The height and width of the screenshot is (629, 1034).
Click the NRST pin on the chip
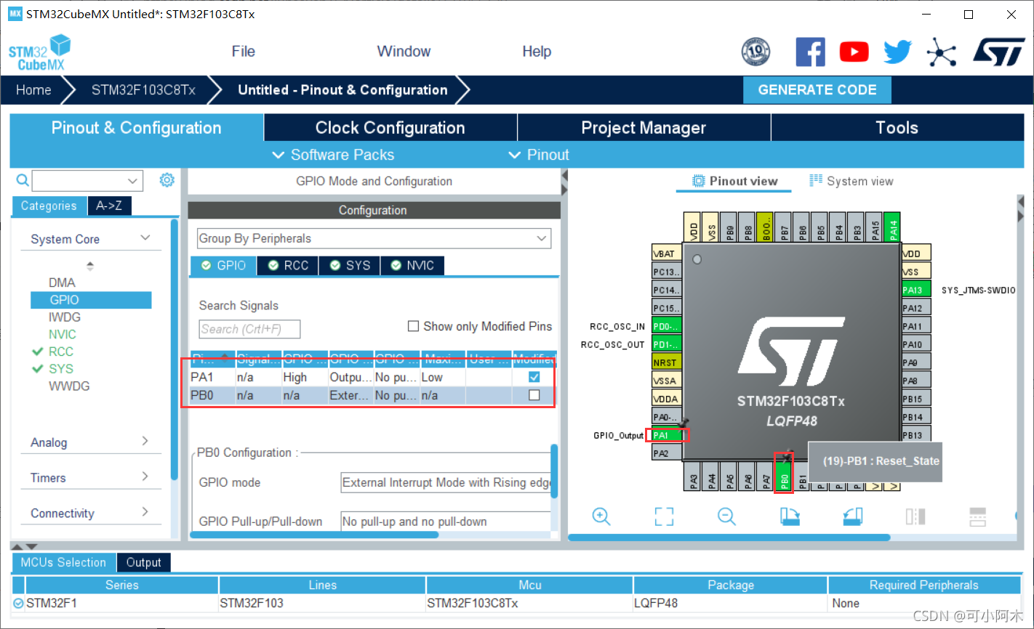667,362
